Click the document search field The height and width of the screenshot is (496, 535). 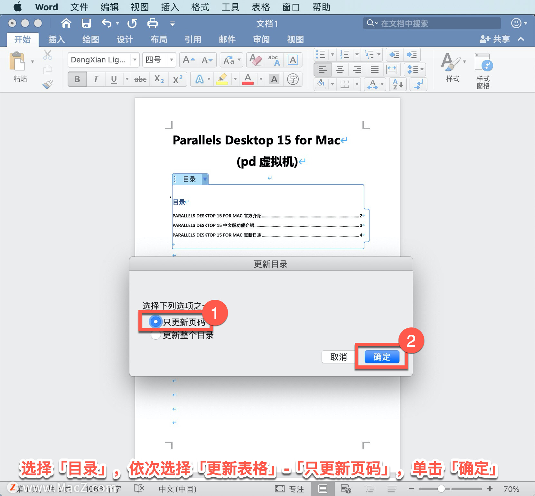pyautogui.click(x=432, y=23)
